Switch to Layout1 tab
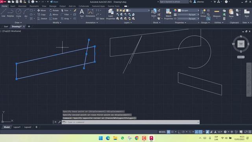This screenshot has height=142, width=252. click(x=17, y=127)
